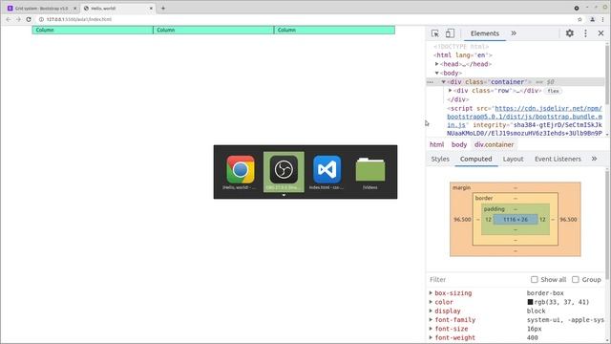Open the Layout tab
This screenshot has height=344, width=611.
[513, 159]
